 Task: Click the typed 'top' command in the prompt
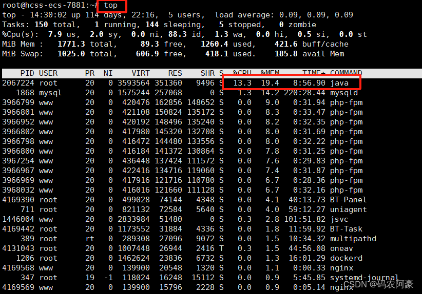(110, 5)
